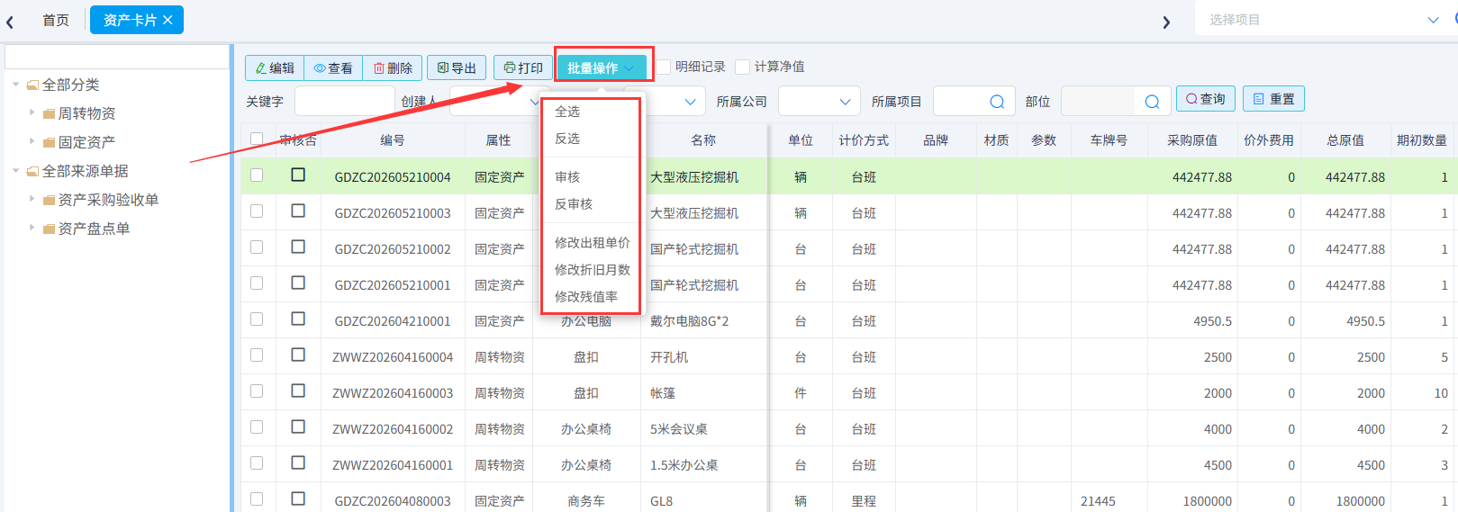Click the 查看 view button
1458x512 pixels.
point(333,67)
